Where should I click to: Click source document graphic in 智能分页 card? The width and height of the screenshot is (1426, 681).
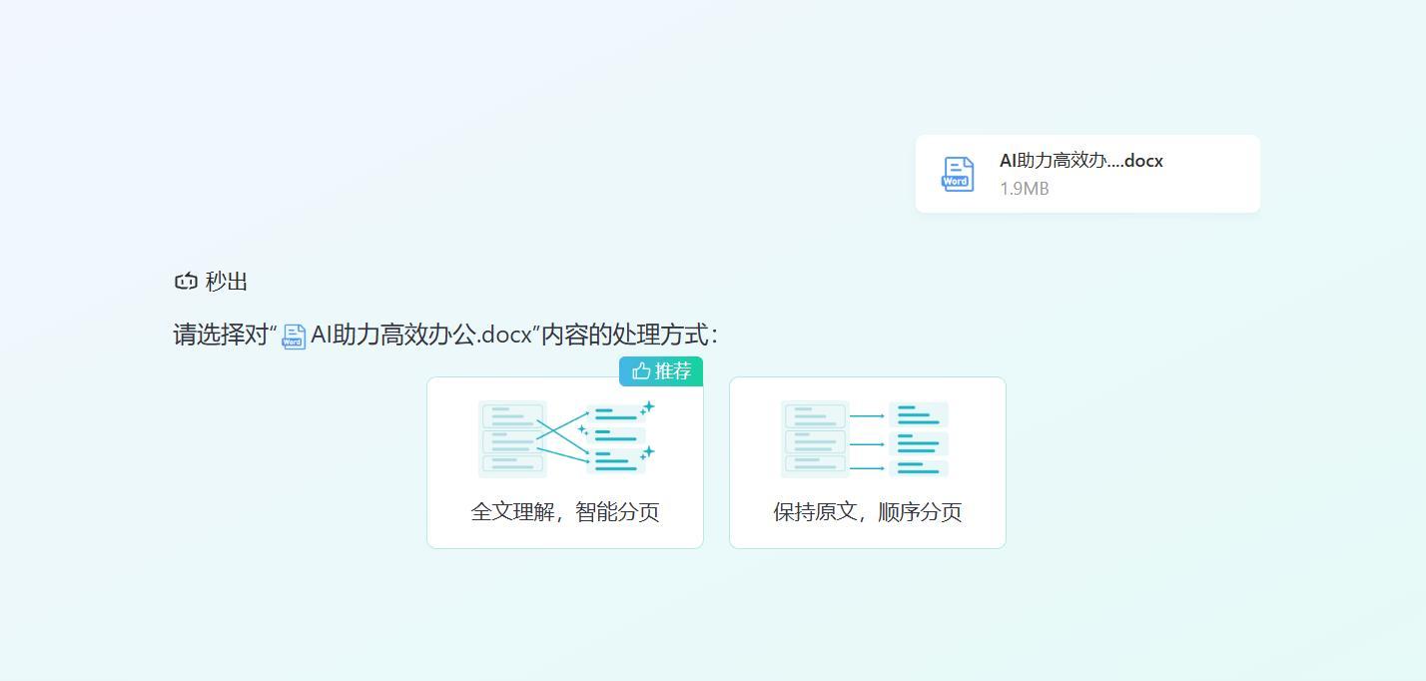[512, 439]
